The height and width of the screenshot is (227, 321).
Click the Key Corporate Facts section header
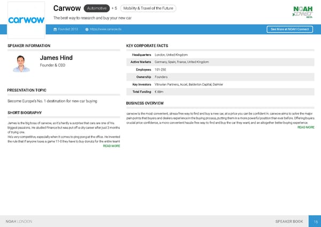click(x=147, y=46)
